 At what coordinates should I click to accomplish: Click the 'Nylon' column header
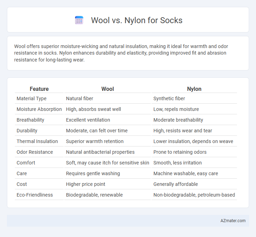[194, 89]
